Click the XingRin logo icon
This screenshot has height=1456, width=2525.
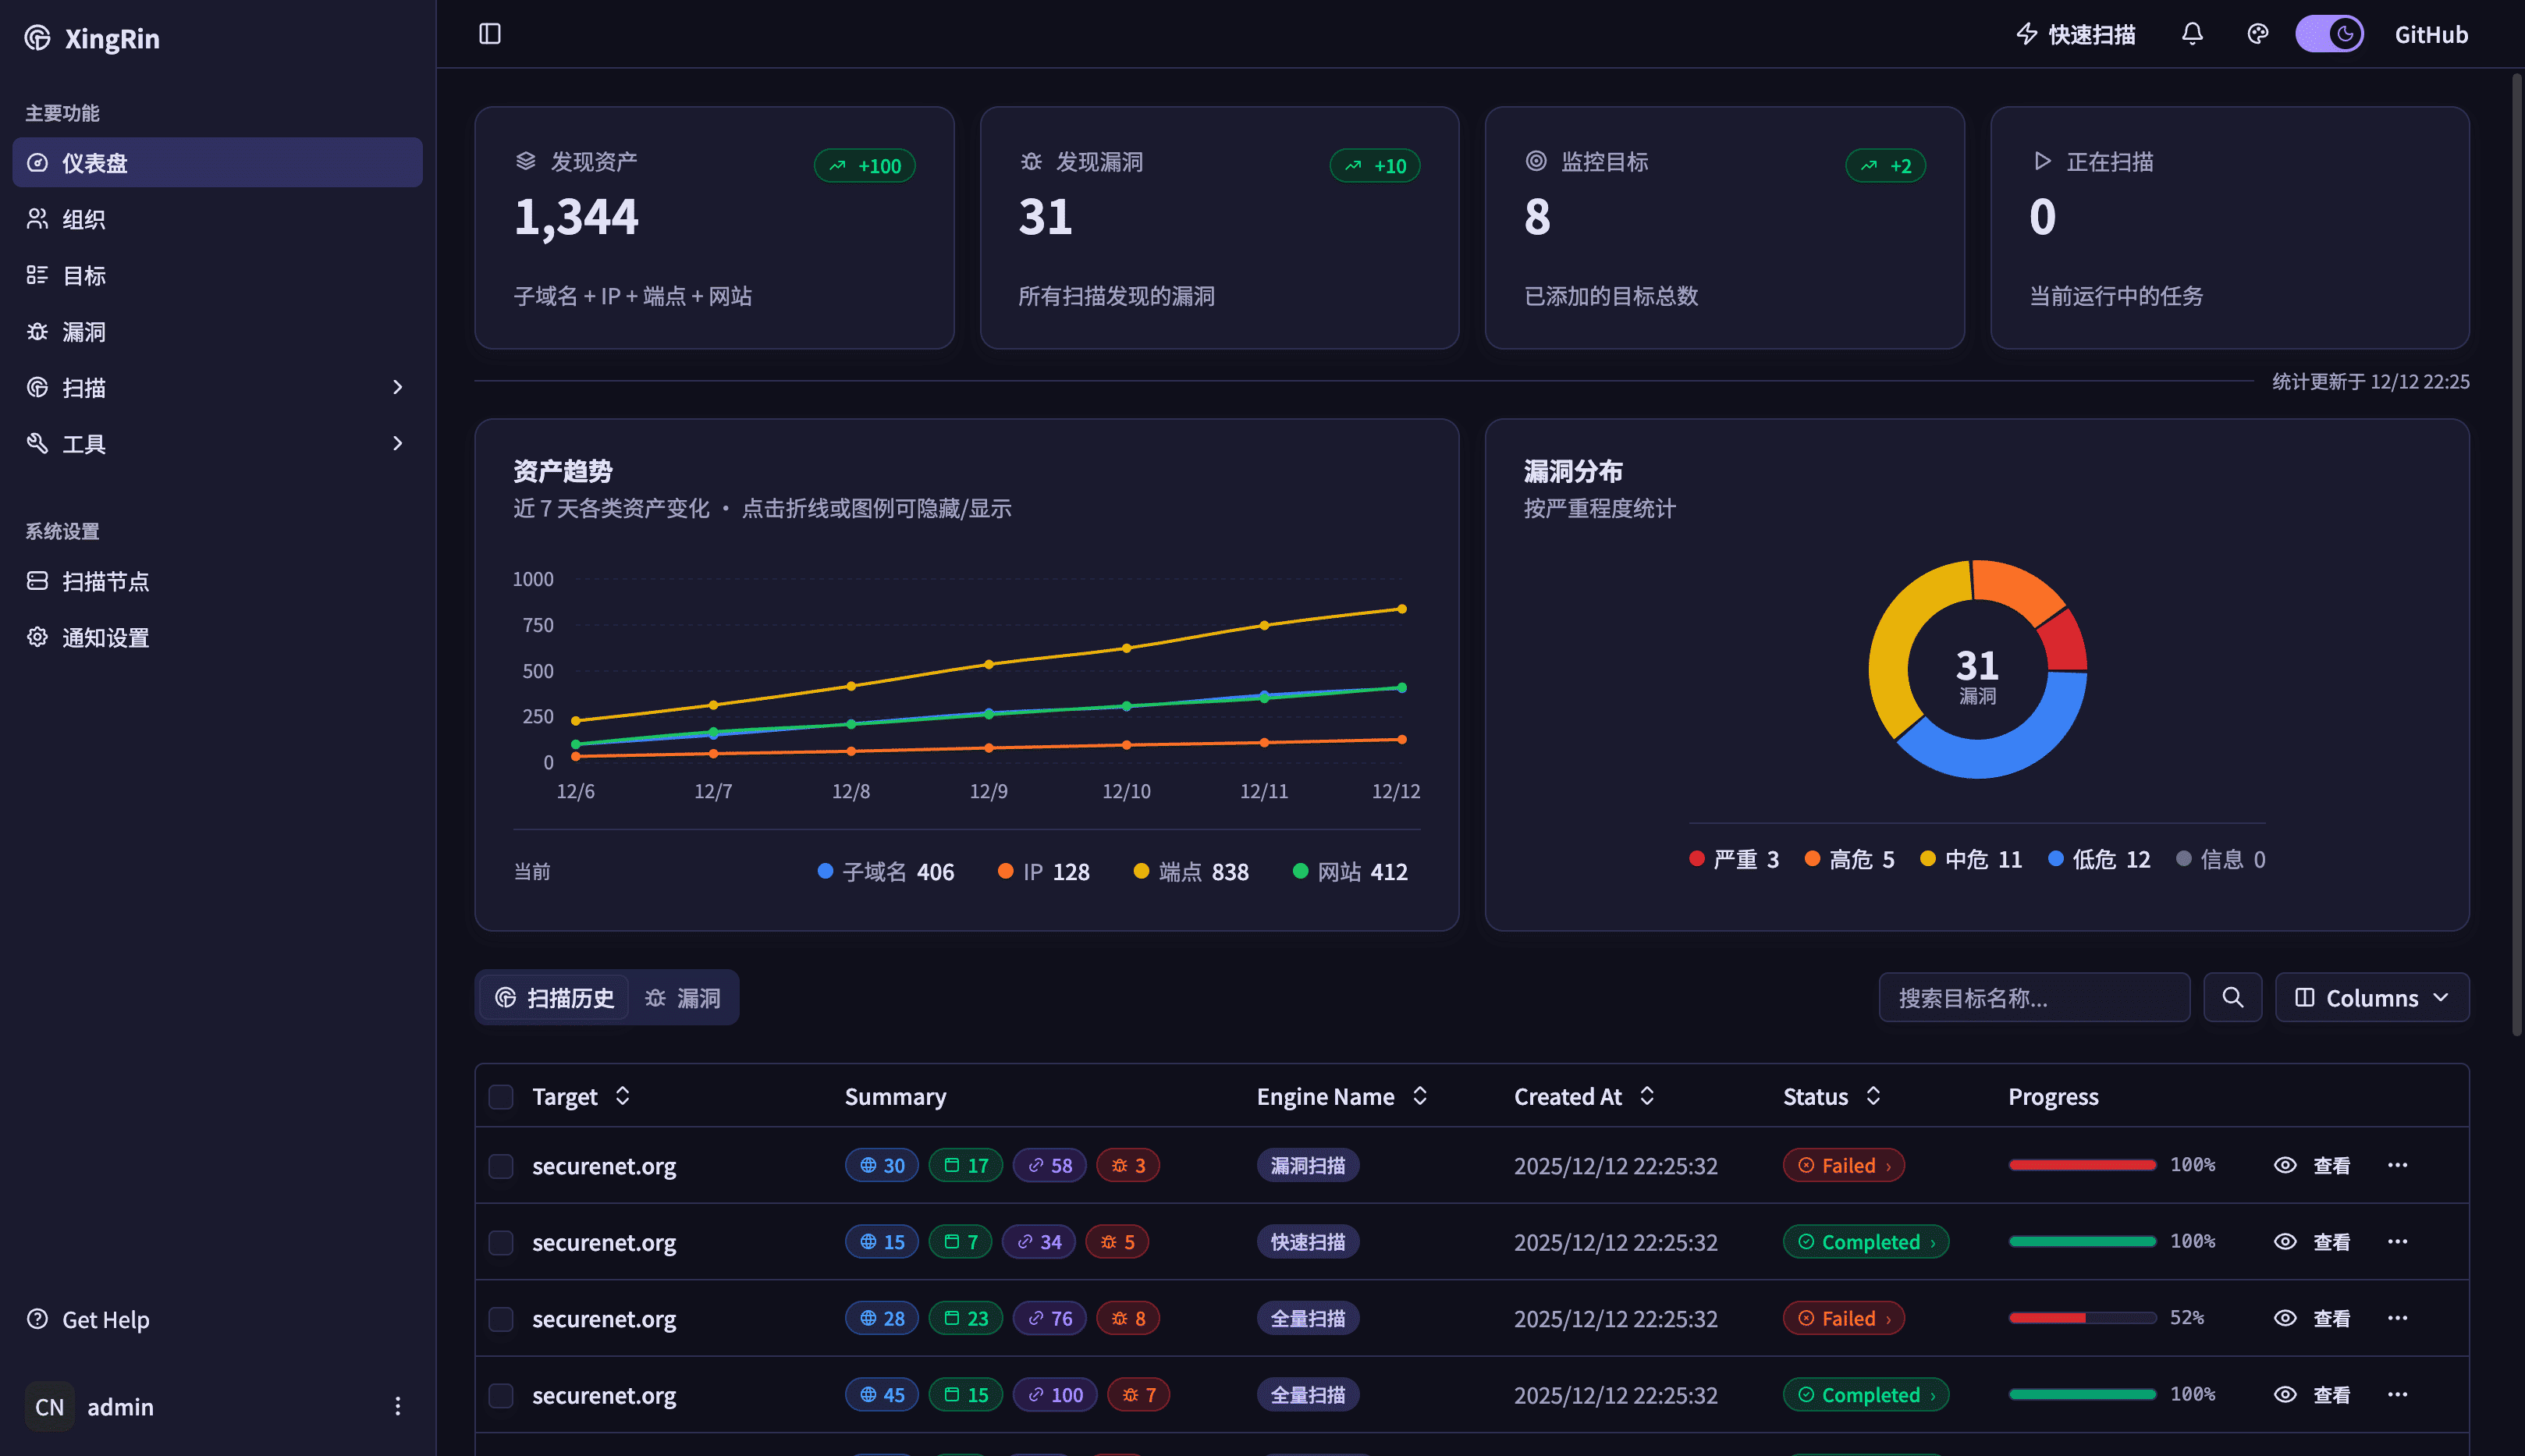click(x=38, y=38)
